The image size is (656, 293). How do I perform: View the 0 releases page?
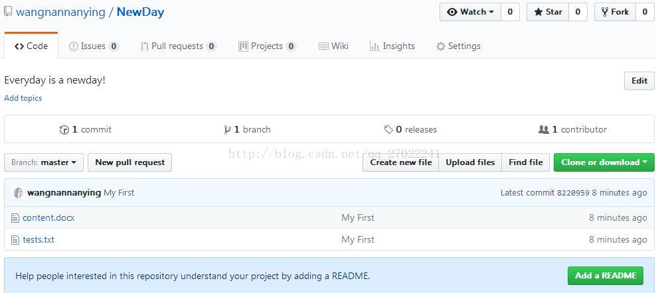tap(410, 129)
